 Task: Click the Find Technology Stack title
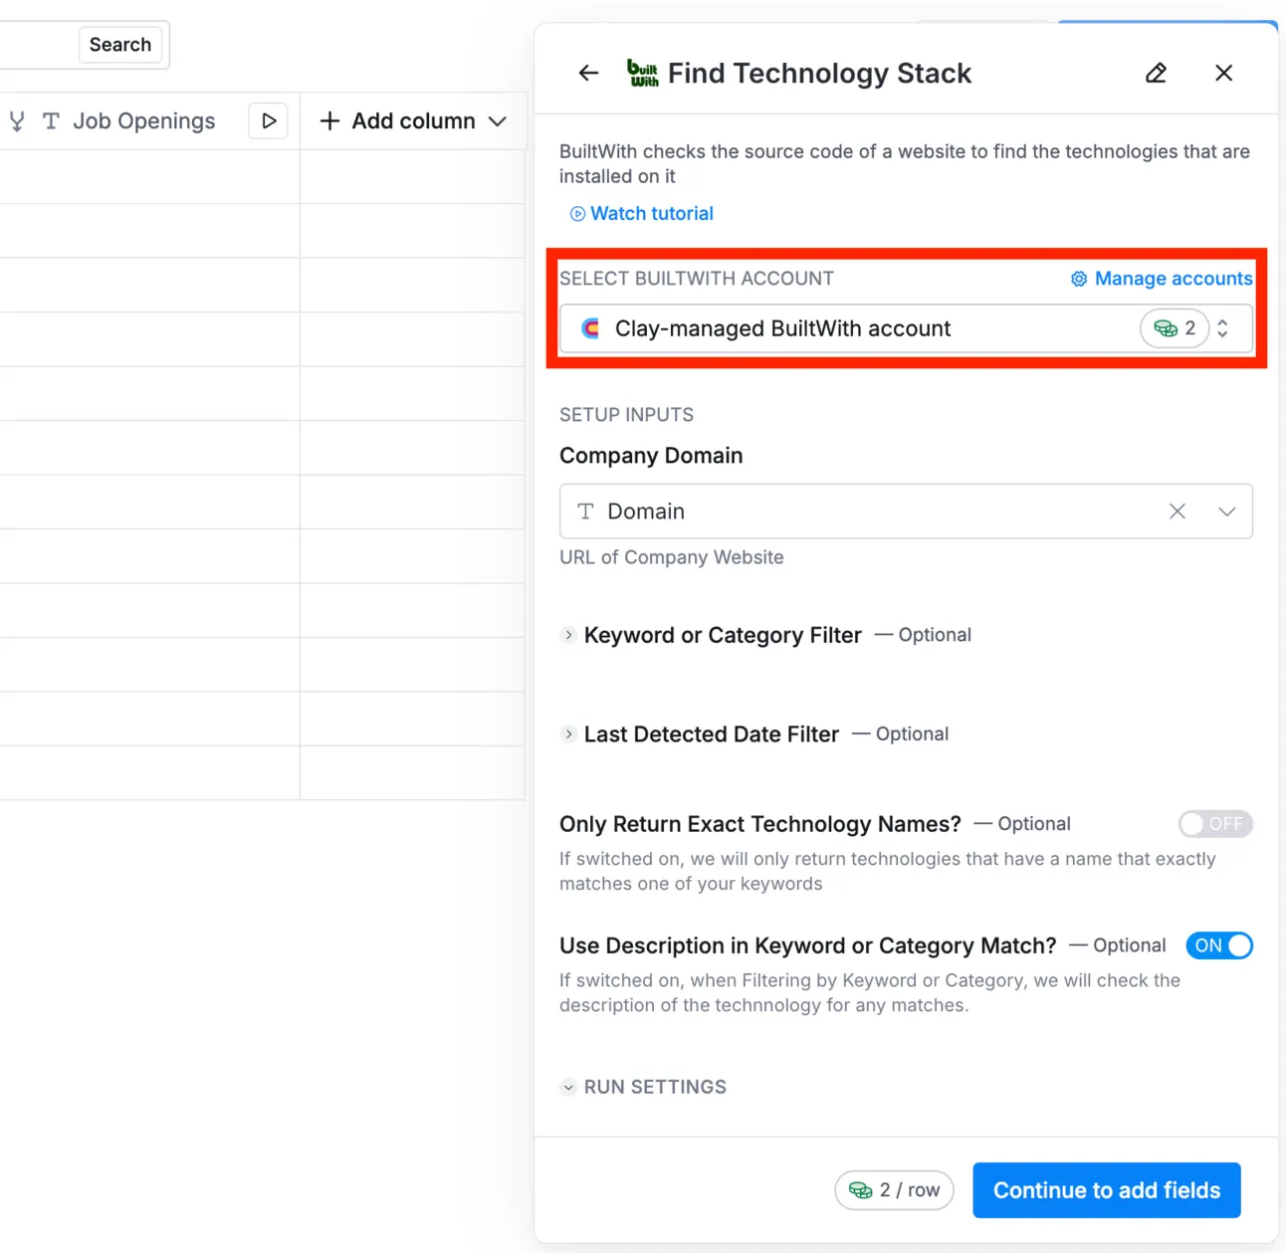(819, 74)
